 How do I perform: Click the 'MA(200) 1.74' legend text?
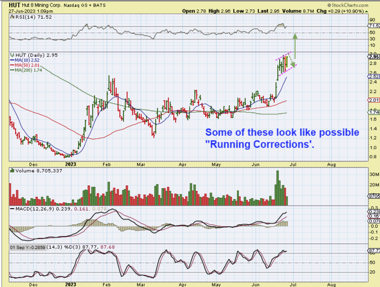(x=29, y=70)
